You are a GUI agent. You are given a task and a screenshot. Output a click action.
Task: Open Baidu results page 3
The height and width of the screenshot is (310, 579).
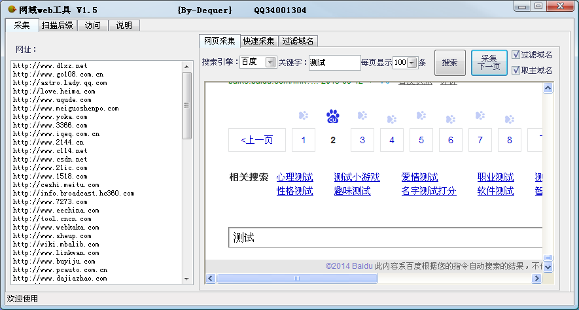(362, 140)
